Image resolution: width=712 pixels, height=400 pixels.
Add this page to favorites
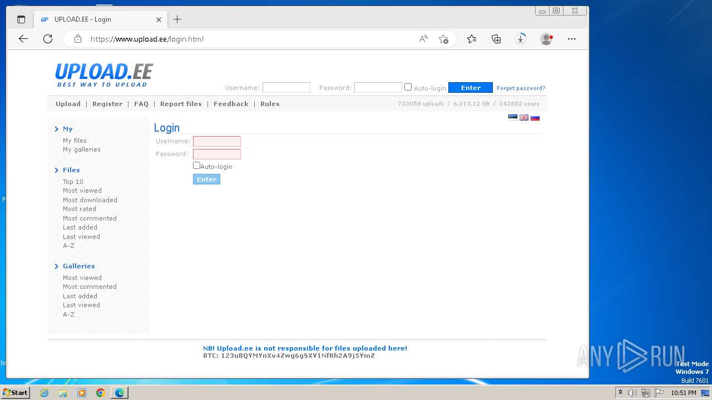pyautogui.click(x=443, y=39)
